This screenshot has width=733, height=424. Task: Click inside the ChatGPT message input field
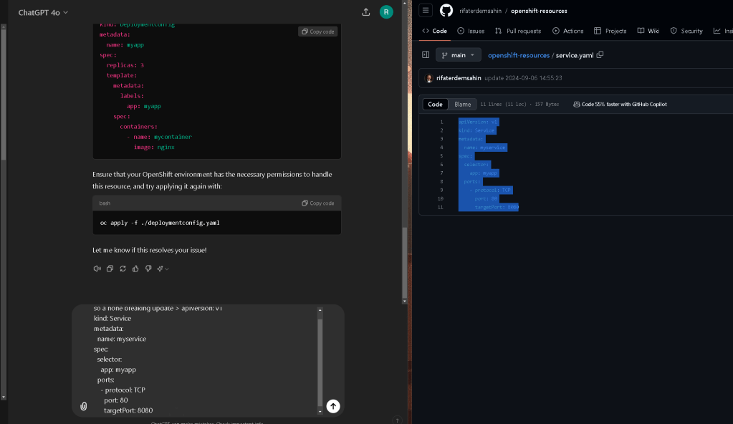click(205, 359)
